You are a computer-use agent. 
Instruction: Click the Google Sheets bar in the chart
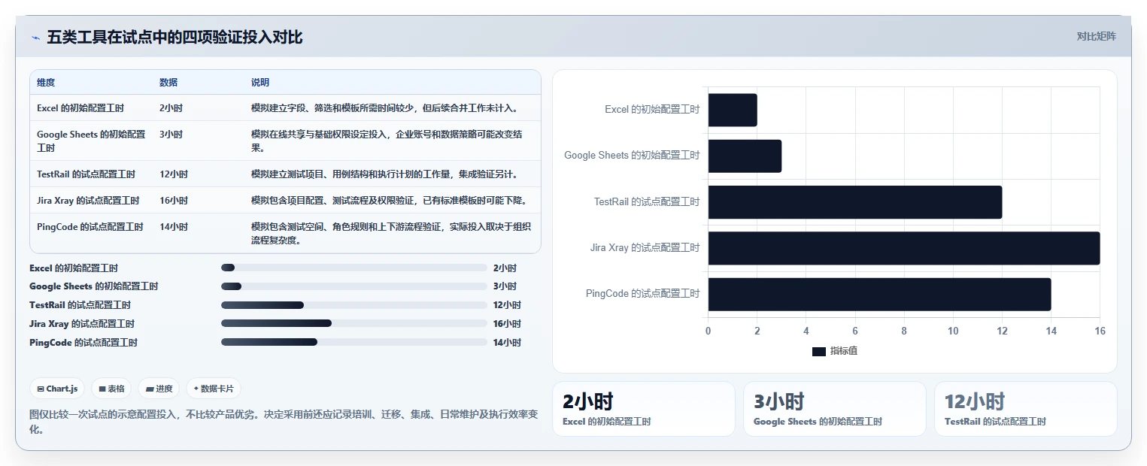(745, 156)
